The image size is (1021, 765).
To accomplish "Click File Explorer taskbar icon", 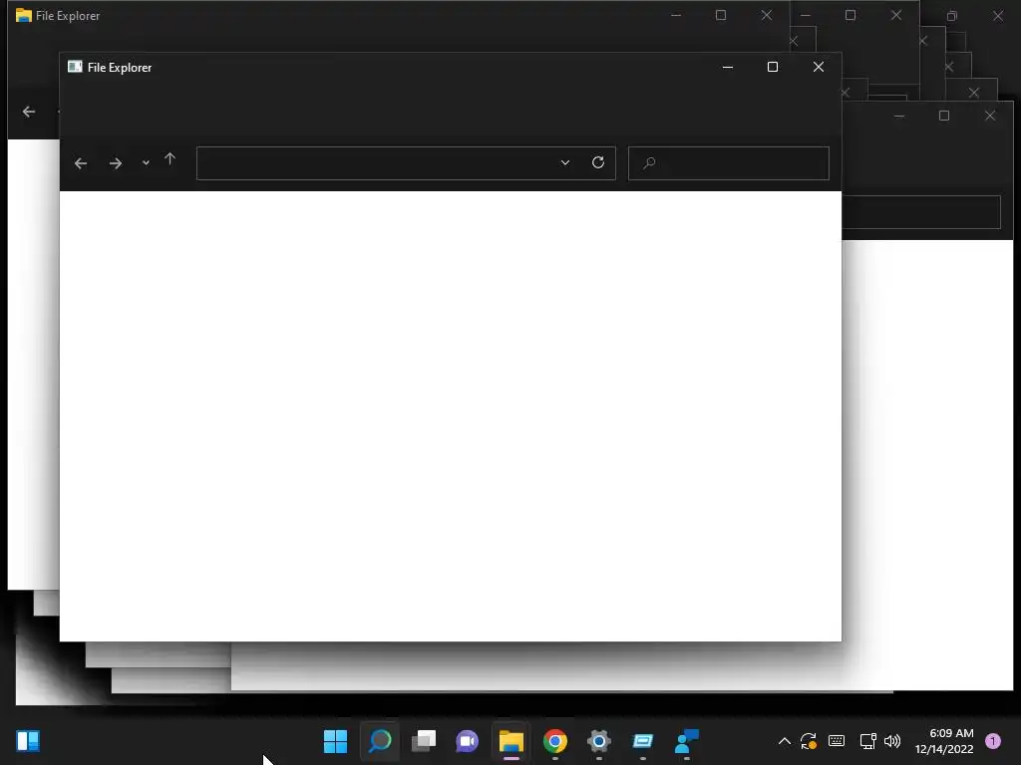I will coord(511,741).
